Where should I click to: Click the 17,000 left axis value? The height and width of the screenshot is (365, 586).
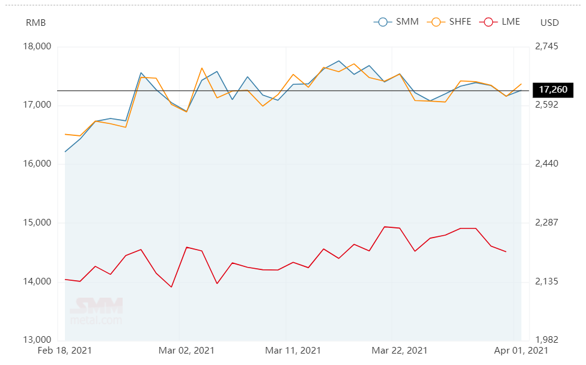[37, 105]
